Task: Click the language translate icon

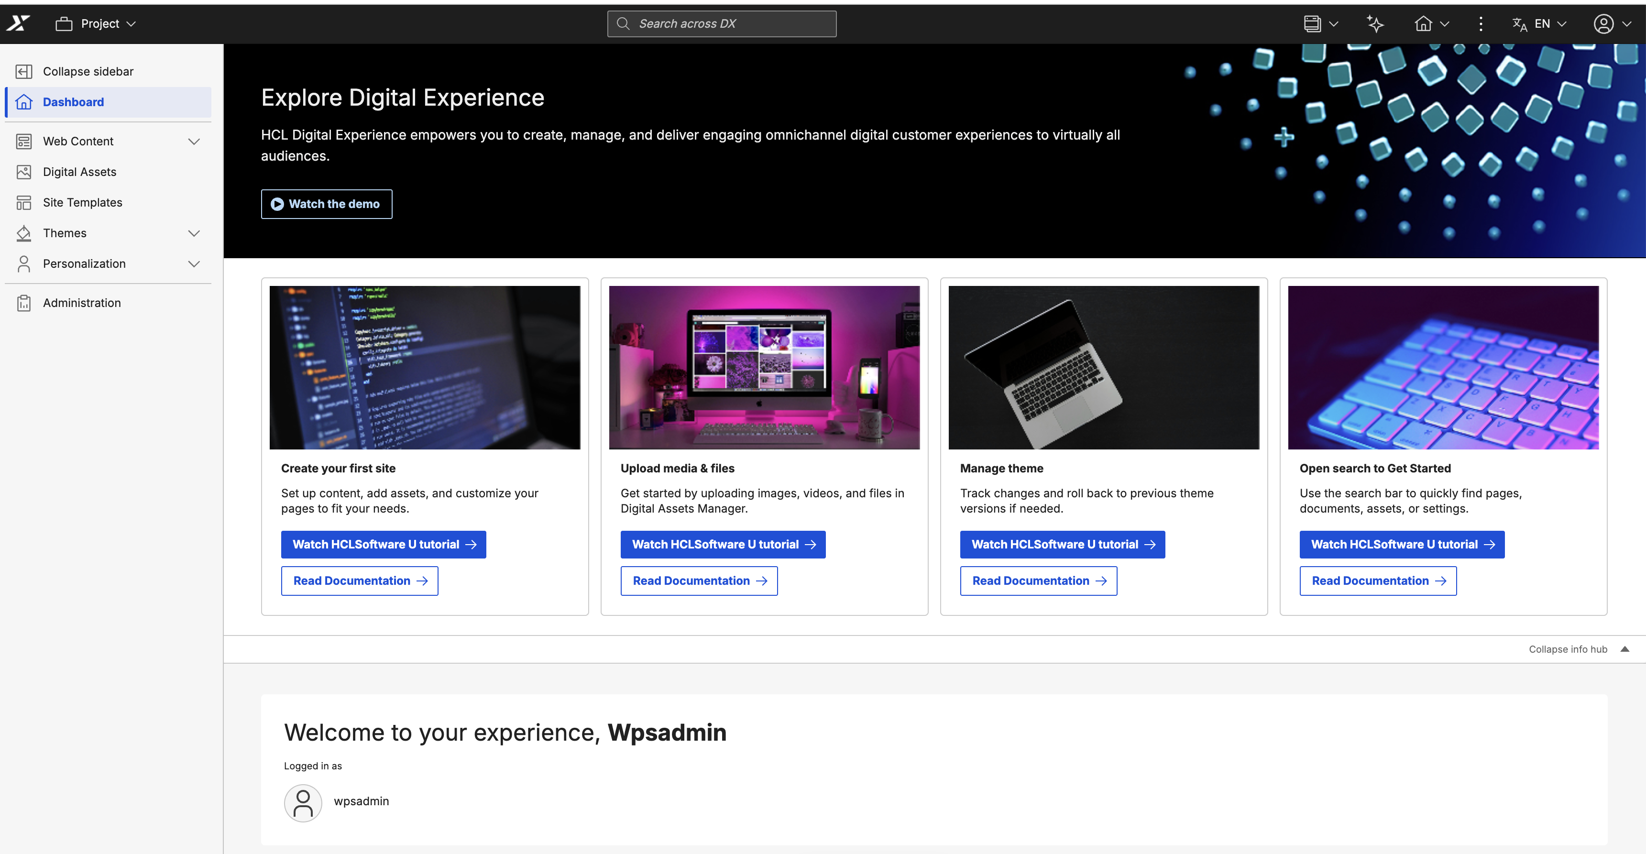Action: click(x=1519, y=23)
